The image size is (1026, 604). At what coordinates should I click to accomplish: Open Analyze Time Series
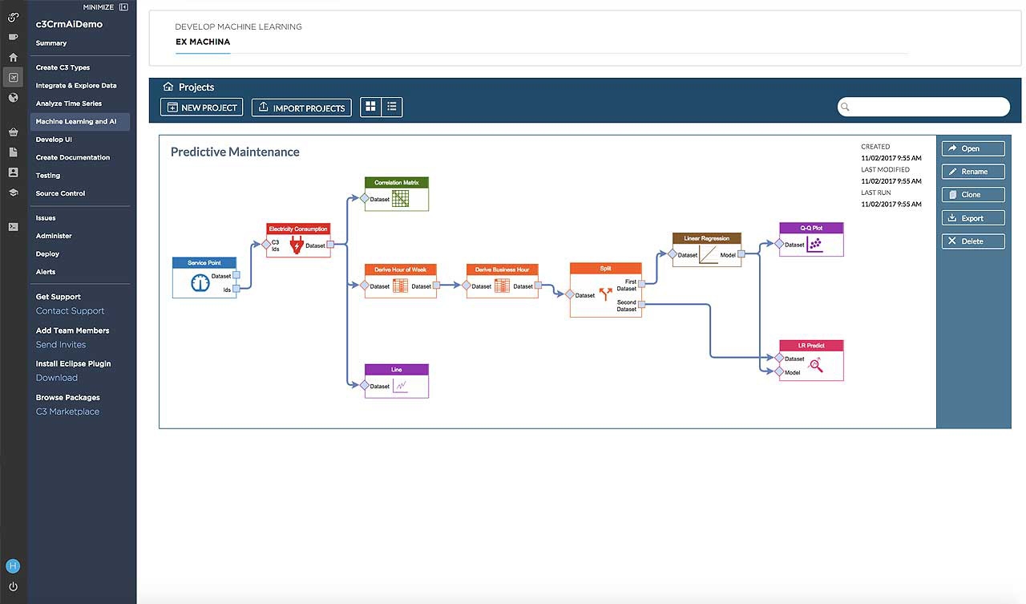(69, 103)
